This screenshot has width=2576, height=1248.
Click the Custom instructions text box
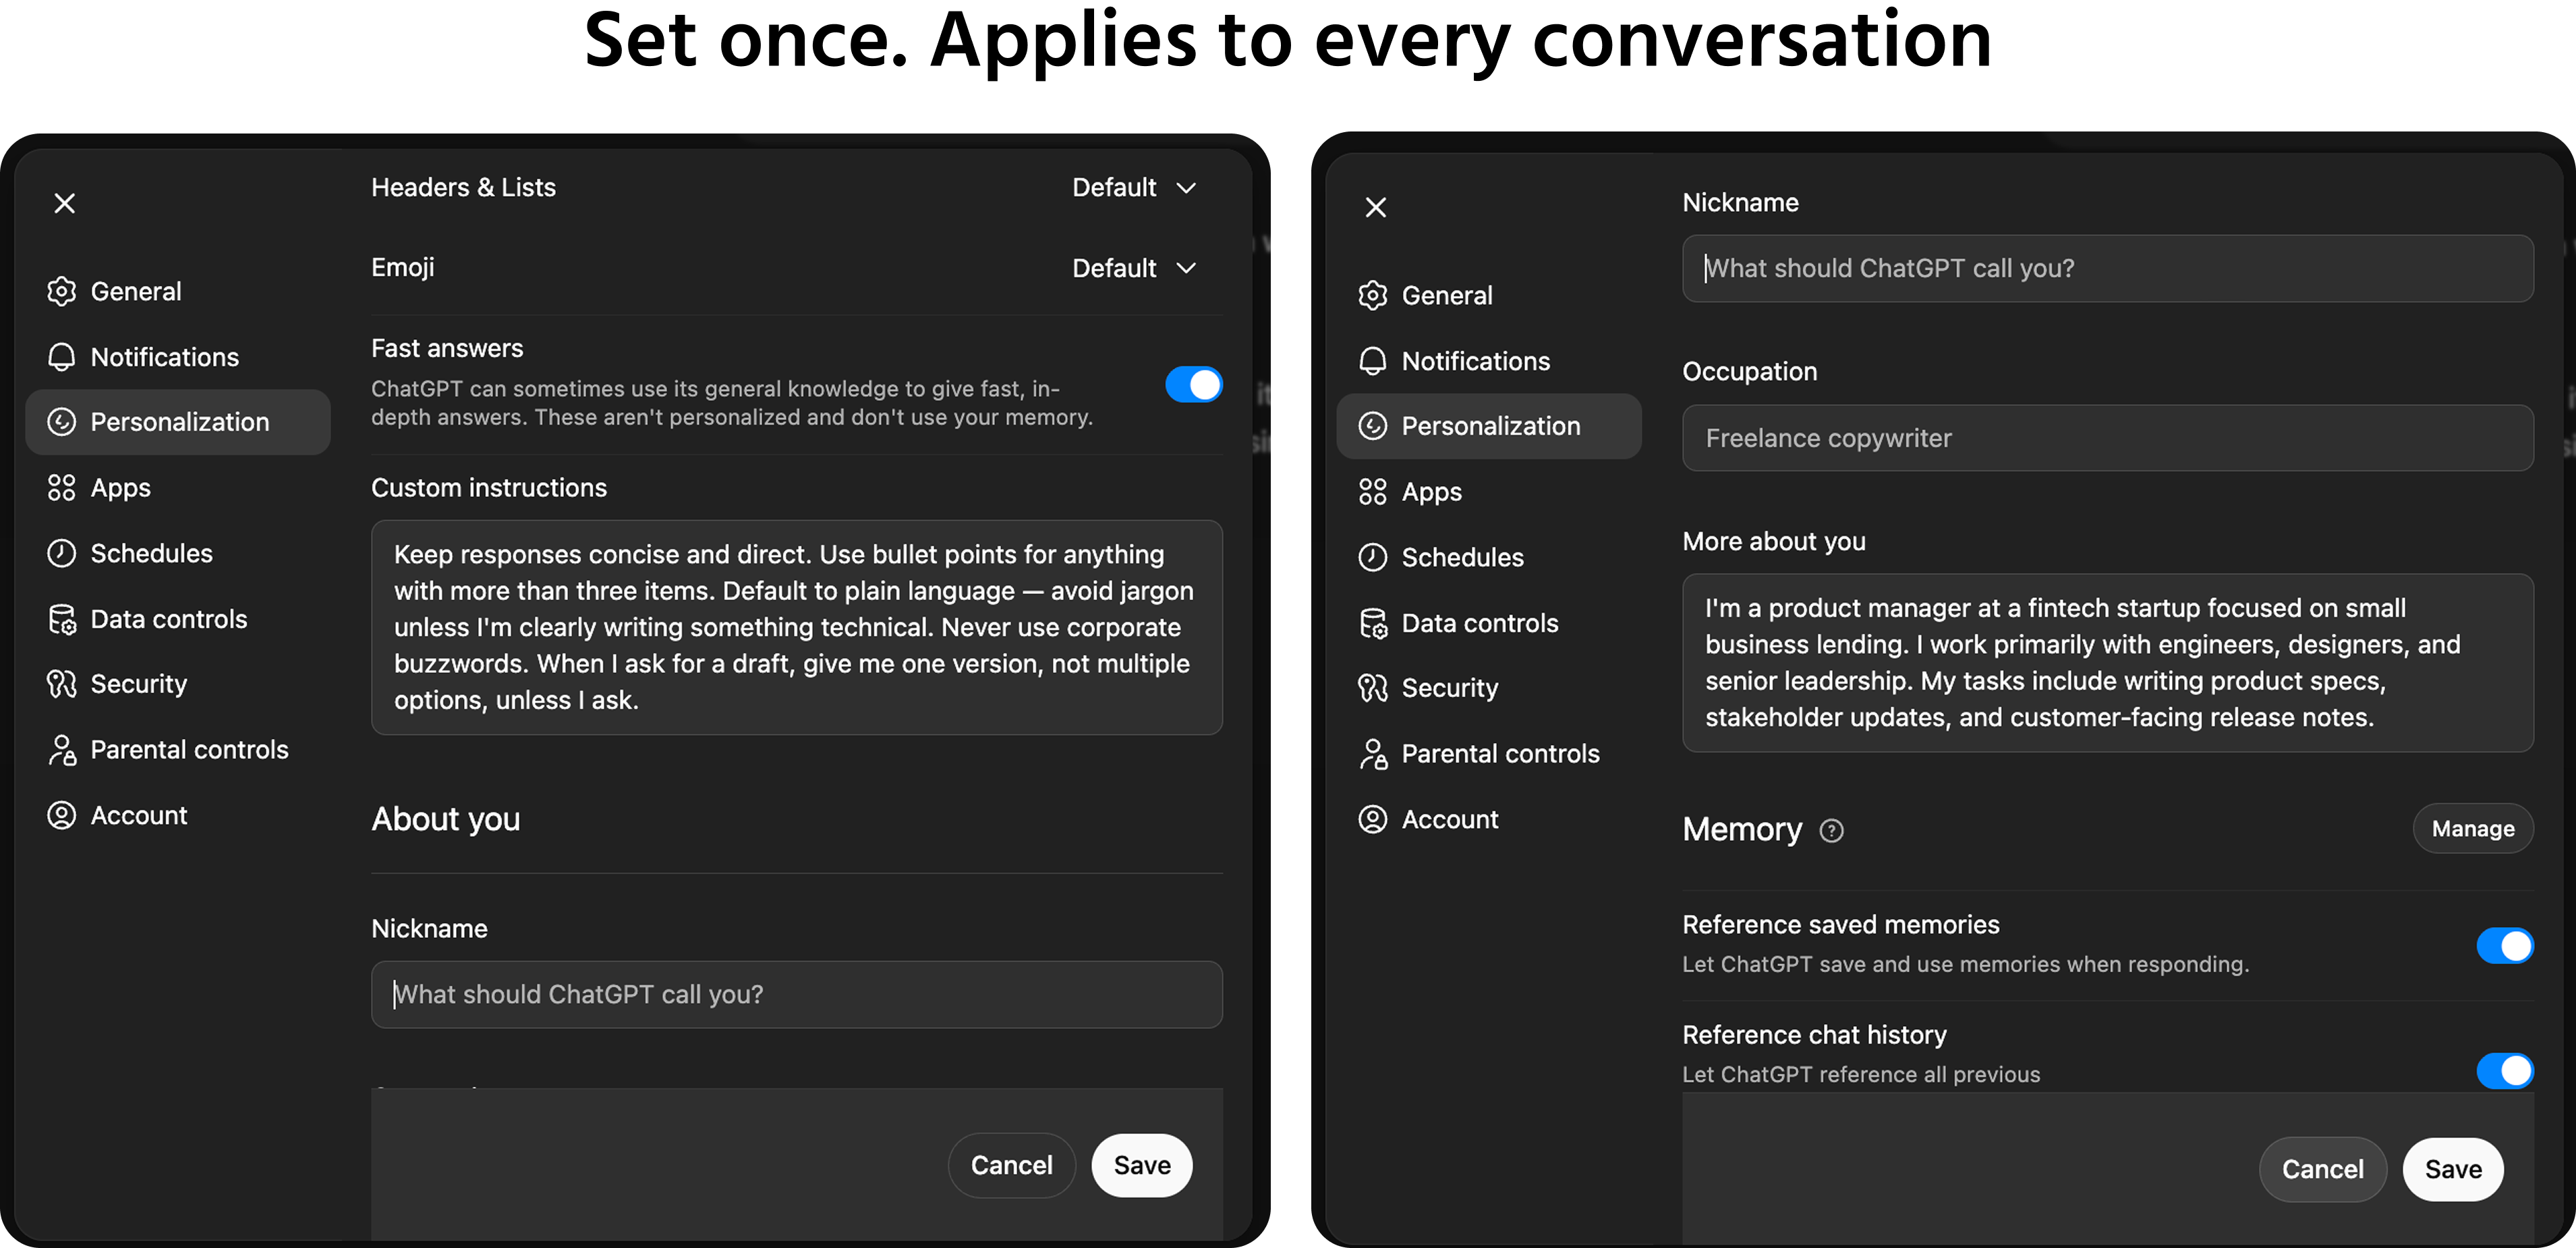(797, 628)
